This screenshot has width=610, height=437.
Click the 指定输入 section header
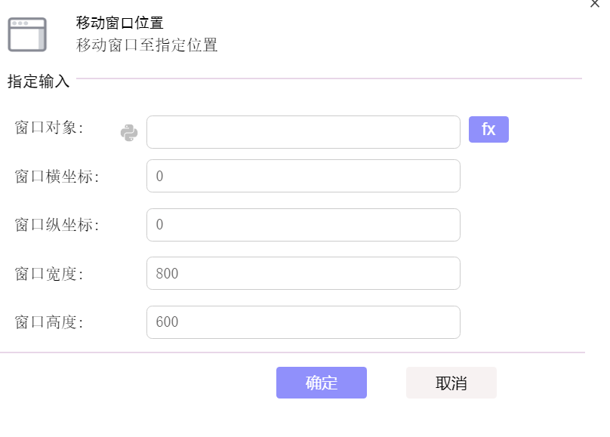tap(39, 82)
